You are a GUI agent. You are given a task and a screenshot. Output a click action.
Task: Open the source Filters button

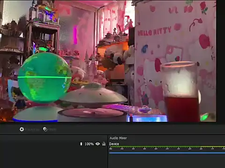[x=49, y=129]
